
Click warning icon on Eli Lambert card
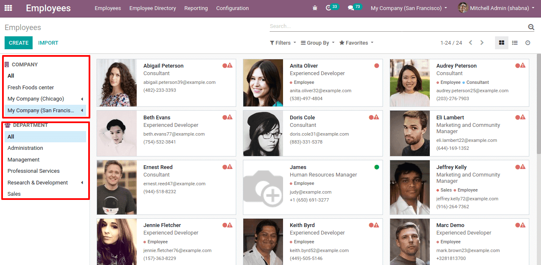523,117
